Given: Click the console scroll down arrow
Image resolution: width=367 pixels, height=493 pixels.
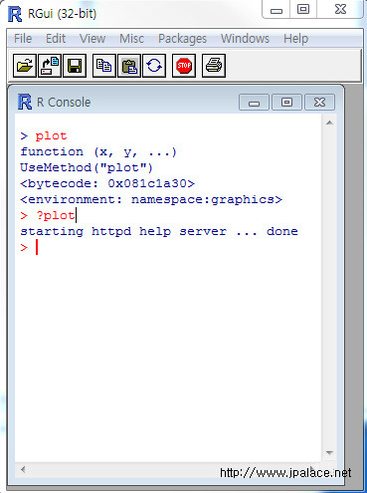Looking at the screenshot, I should pyautogui.click(x=329, y=452).
